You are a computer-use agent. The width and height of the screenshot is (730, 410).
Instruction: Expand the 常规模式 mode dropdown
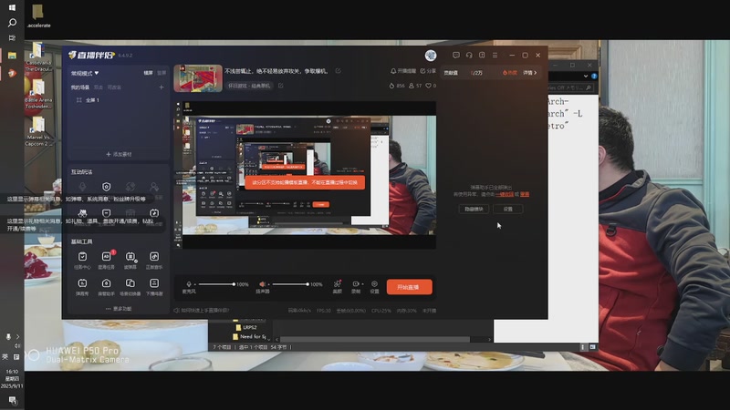coord(85,73)
